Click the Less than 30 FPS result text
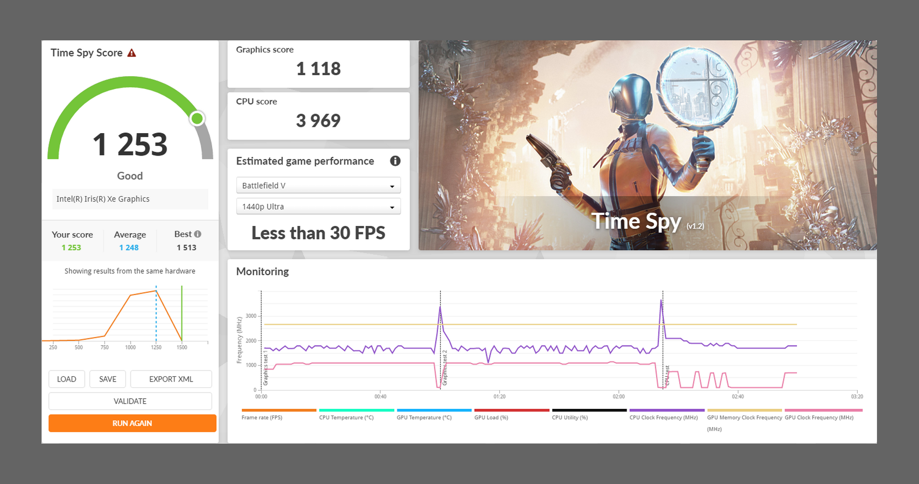 click(x=318, y=233)
